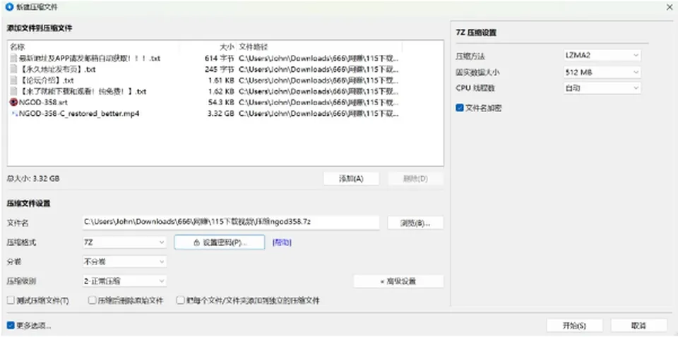Click the 【论坛介绍】.txt file icon
The height and width of the screenshot is (337, 678).
pos(13,80)
